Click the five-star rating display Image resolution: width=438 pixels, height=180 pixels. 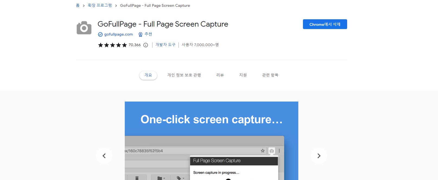(112, 45)
